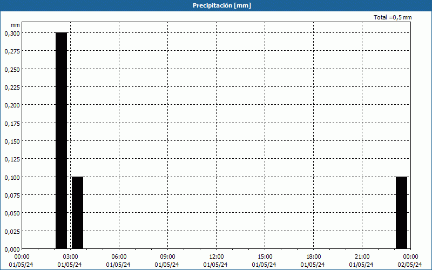Click the 0,175 y-axis label
432x270 pixels.
[12, 124]
